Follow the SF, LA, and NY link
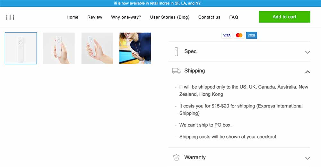The height and width of the screenshot is (167, 321). click(x=187, y=3)
